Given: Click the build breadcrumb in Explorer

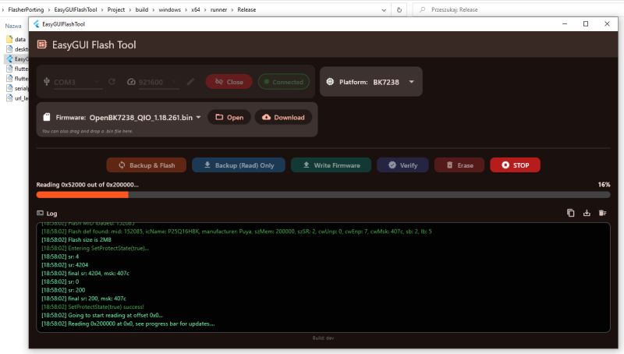Looking at the screenshot, I should click(x=142, y=9).
